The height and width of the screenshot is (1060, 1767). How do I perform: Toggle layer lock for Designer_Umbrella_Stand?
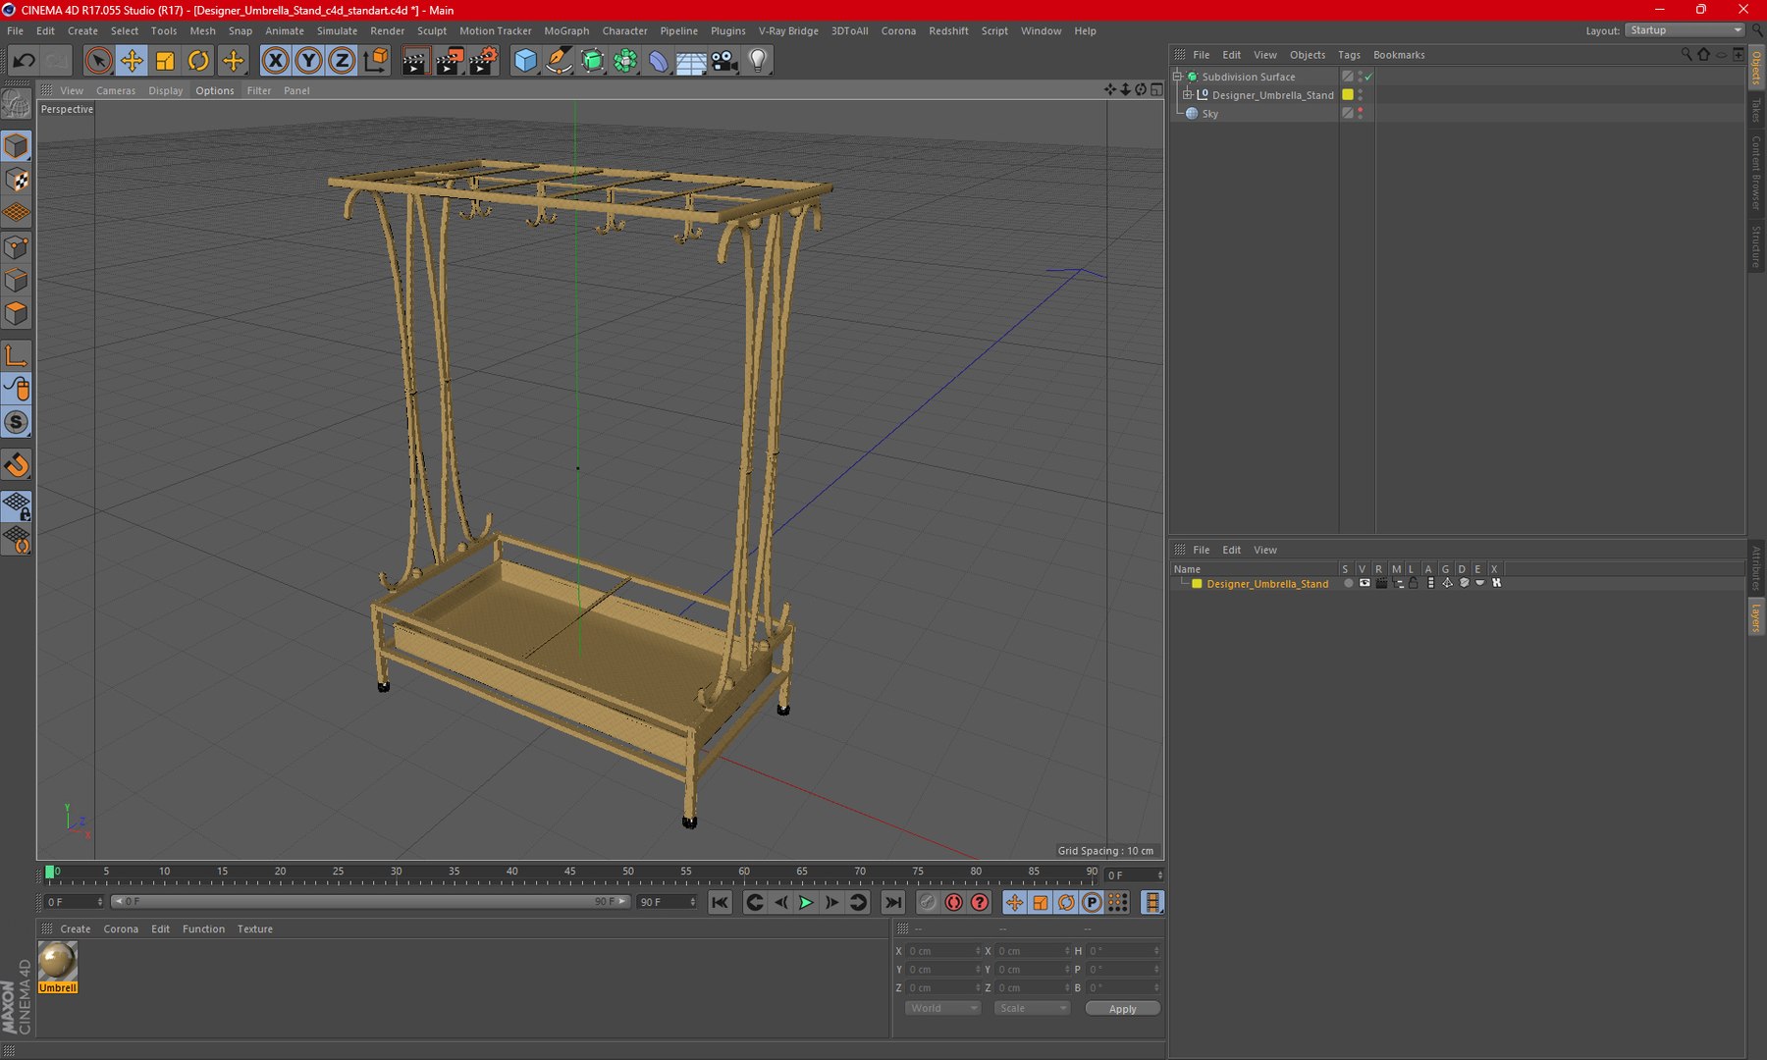pos(1414,583)
